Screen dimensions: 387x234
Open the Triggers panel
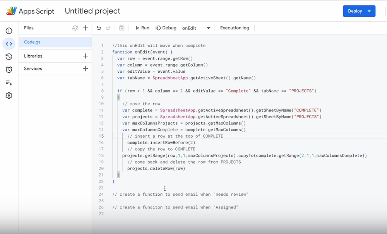pos(9,70)
